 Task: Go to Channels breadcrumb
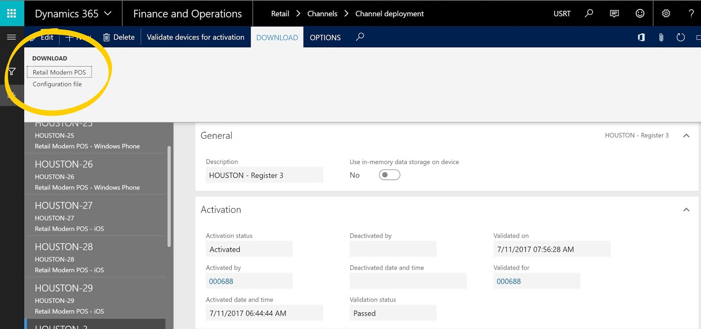(x=322, y=14)
